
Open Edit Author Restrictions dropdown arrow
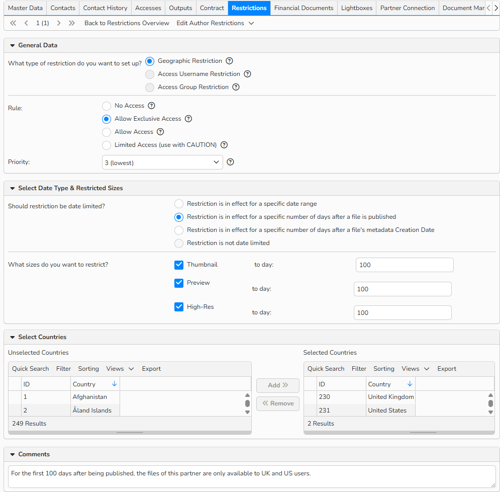click(x=251, y=23)
